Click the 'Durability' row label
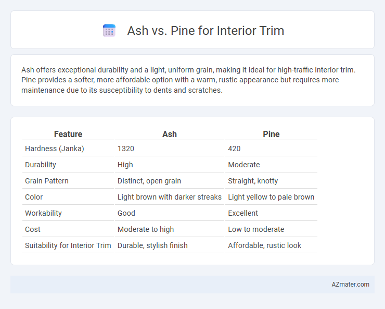 [41, 165]
